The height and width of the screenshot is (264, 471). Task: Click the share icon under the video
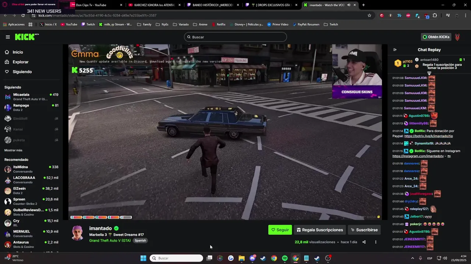pos(364,242)
